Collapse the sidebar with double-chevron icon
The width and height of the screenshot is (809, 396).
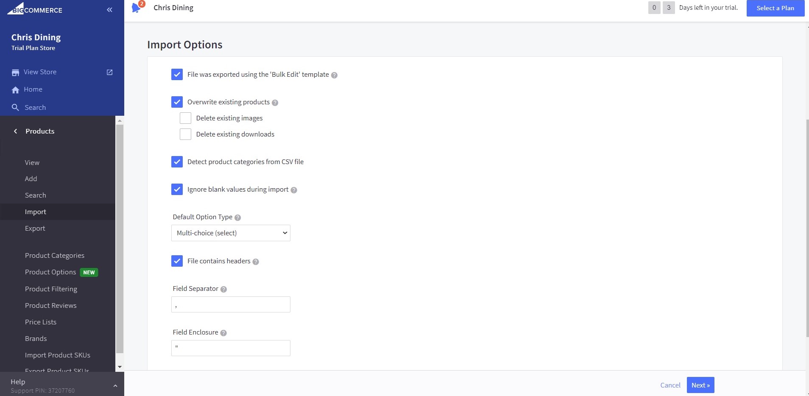(x=109, y=10)
